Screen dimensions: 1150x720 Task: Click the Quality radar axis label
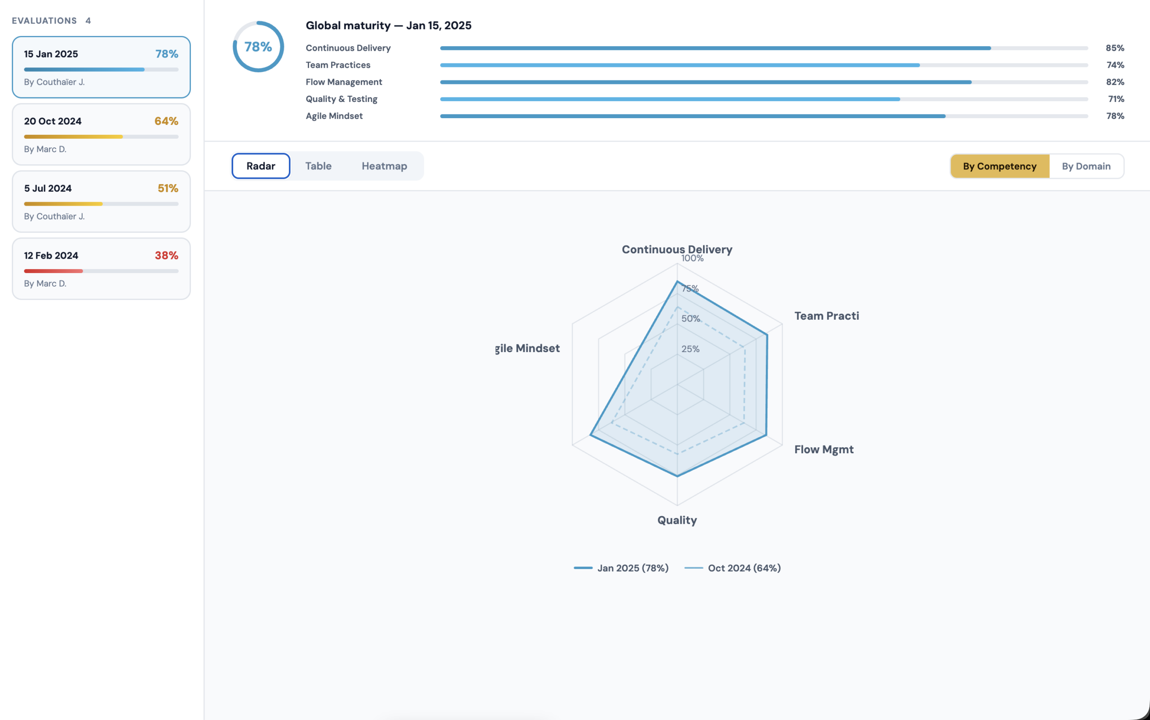click(x=677, y=520)
